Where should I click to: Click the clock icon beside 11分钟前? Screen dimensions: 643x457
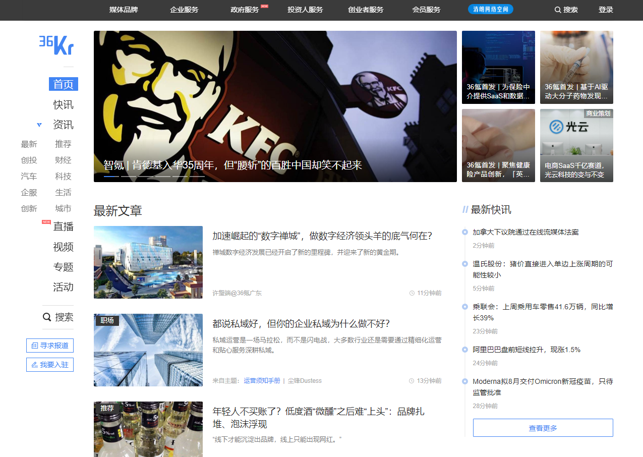412,293
